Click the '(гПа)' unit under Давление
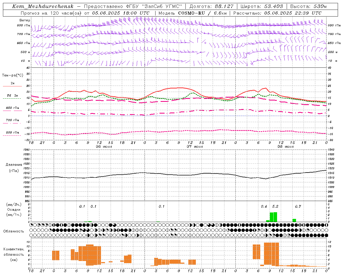This screenshot has height=273, width=342. click(x=14, y=171)
